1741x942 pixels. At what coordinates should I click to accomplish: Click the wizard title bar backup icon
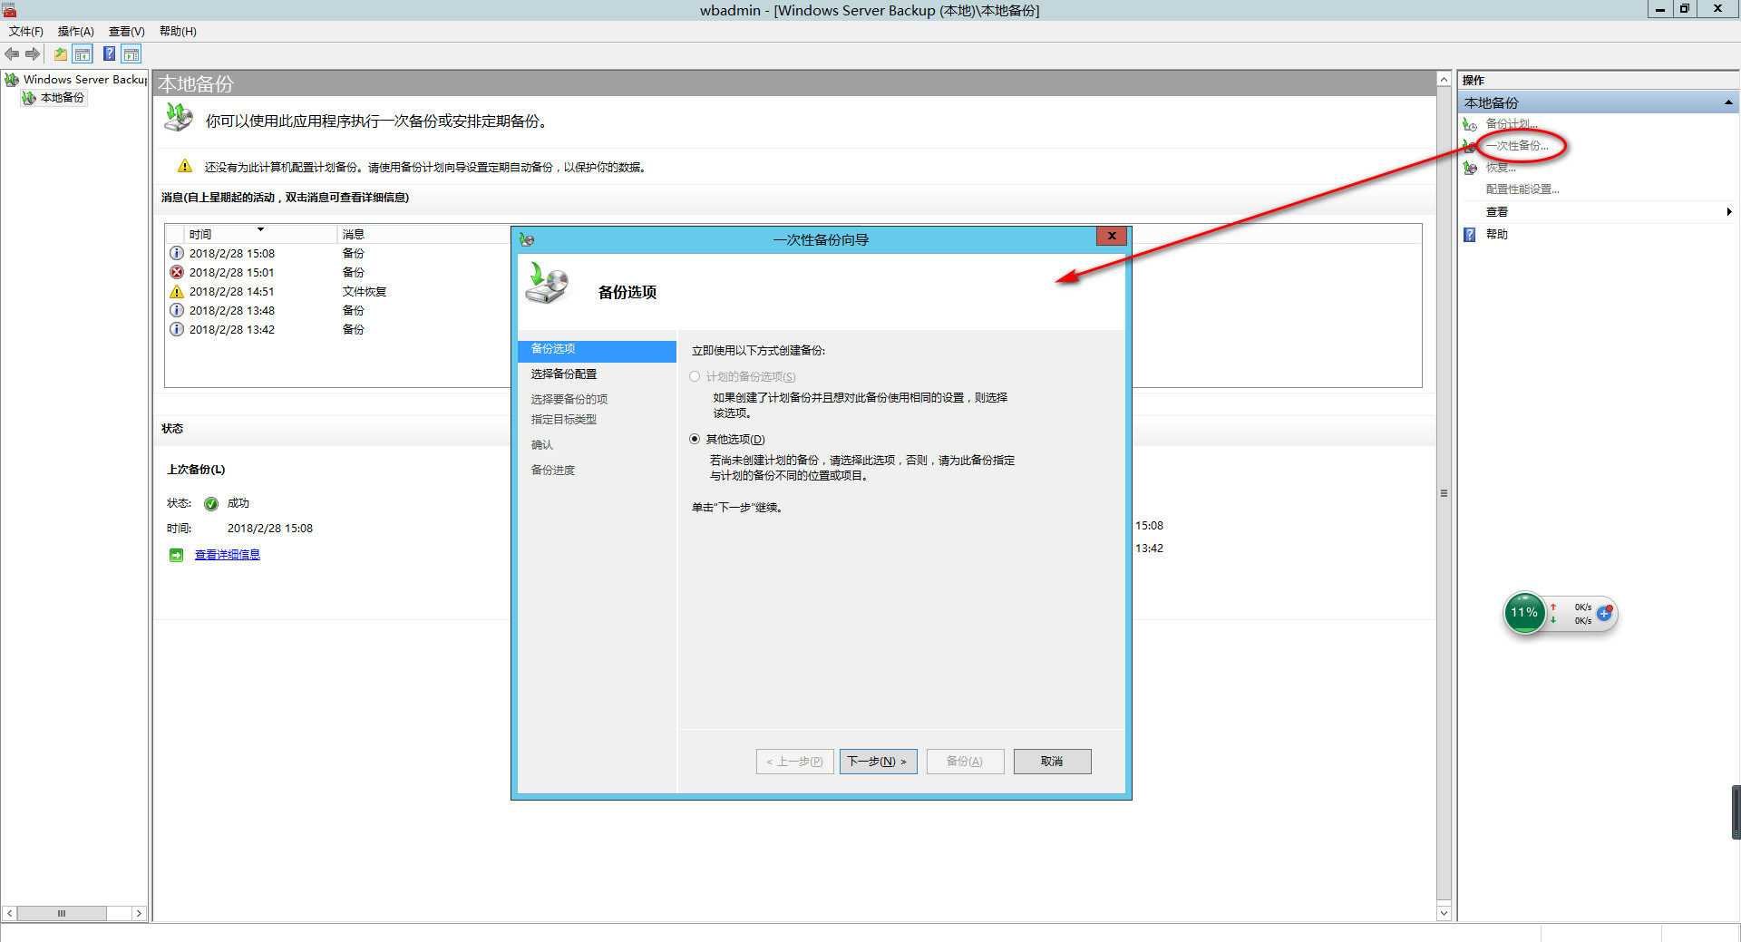527,239
